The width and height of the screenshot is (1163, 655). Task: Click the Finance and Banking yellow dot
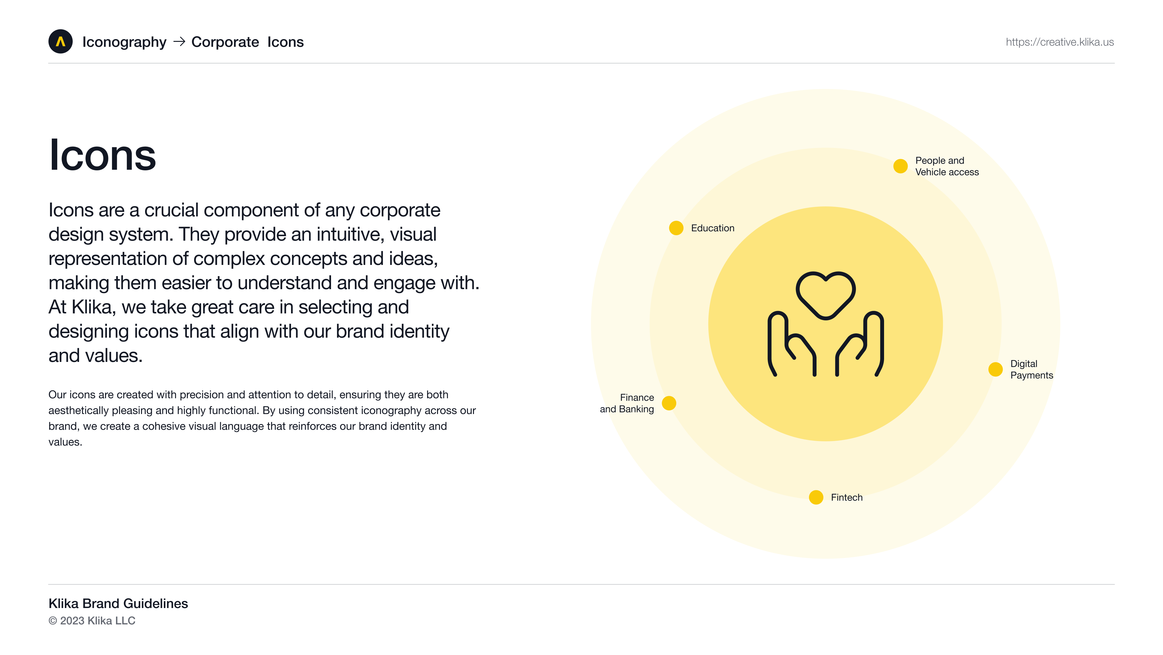click(669, 403)
